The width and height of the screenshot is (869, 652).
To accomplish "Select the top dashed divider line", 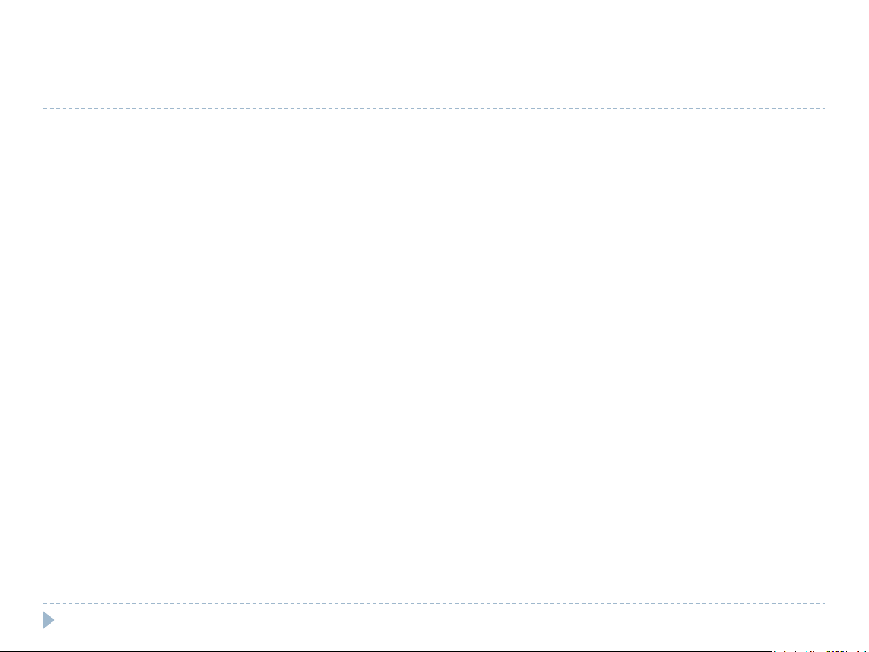I will coord(434,109).
